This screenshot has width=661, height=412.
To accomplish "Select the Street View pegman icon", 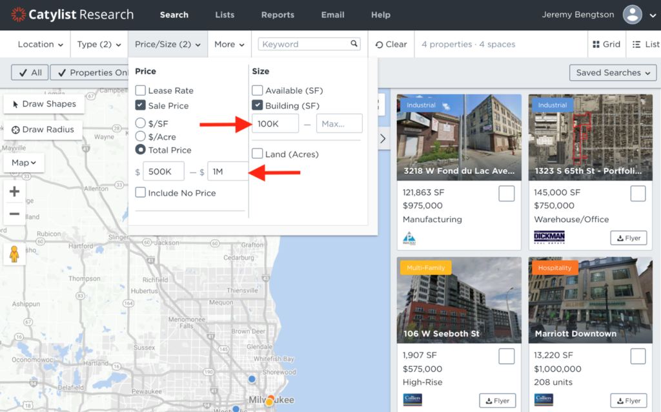I will tap(14, 254).
